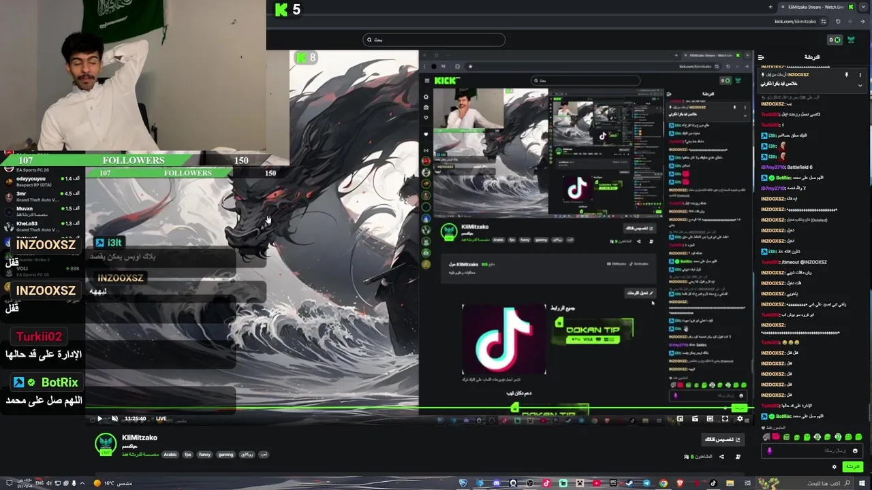Open the Kick points balance showing 0
The height and width of the screenshot is (490, 872).
pos(835,39)
